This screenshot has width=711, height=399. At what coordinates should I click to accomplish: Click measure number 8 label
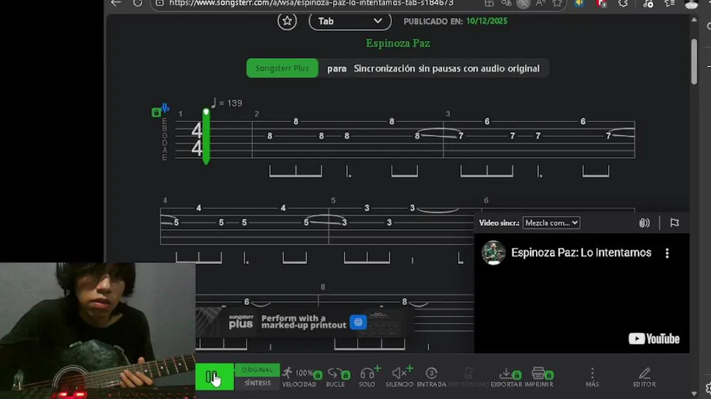click(323, 287)
